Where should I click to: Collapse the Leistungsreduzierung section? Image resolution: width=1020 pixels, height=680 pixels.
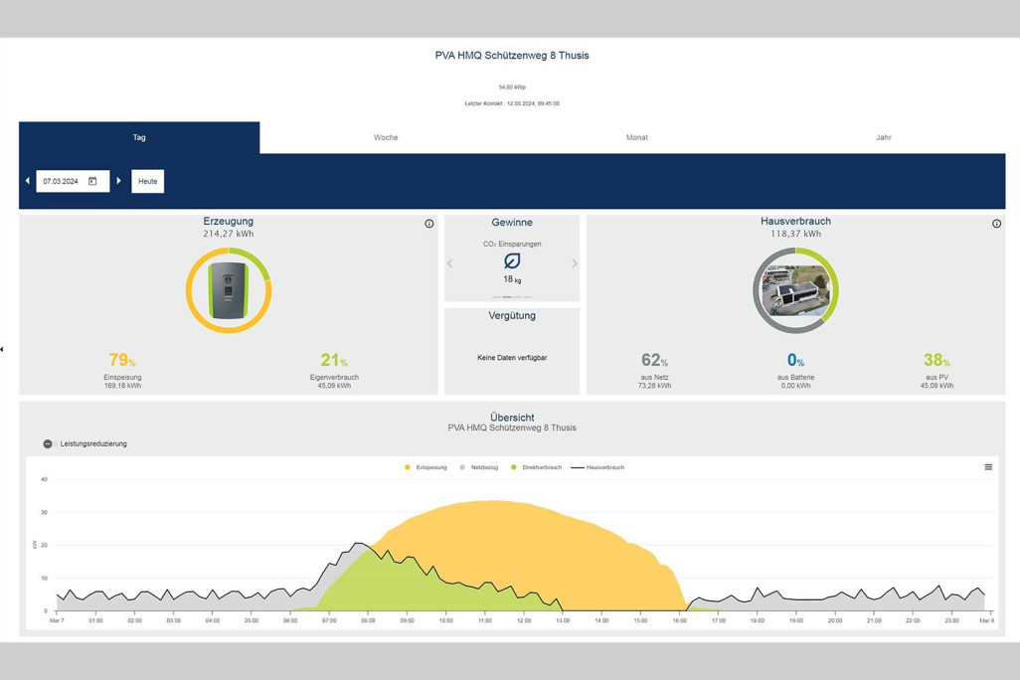tap(48, 443)
